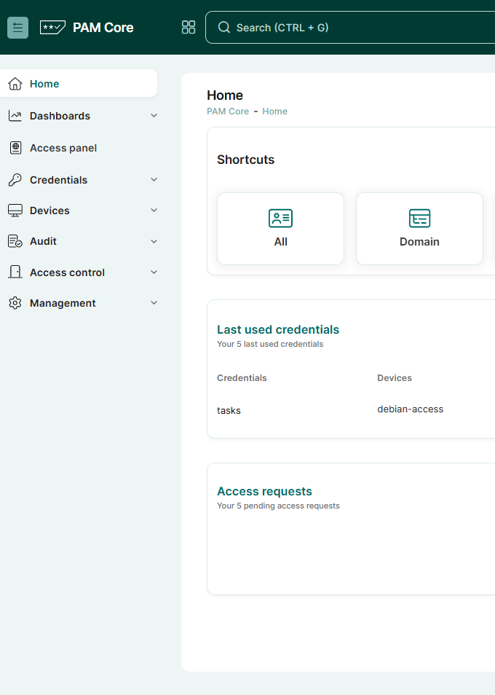Focus the Search (CTRL + G) field

pos(350,28)
